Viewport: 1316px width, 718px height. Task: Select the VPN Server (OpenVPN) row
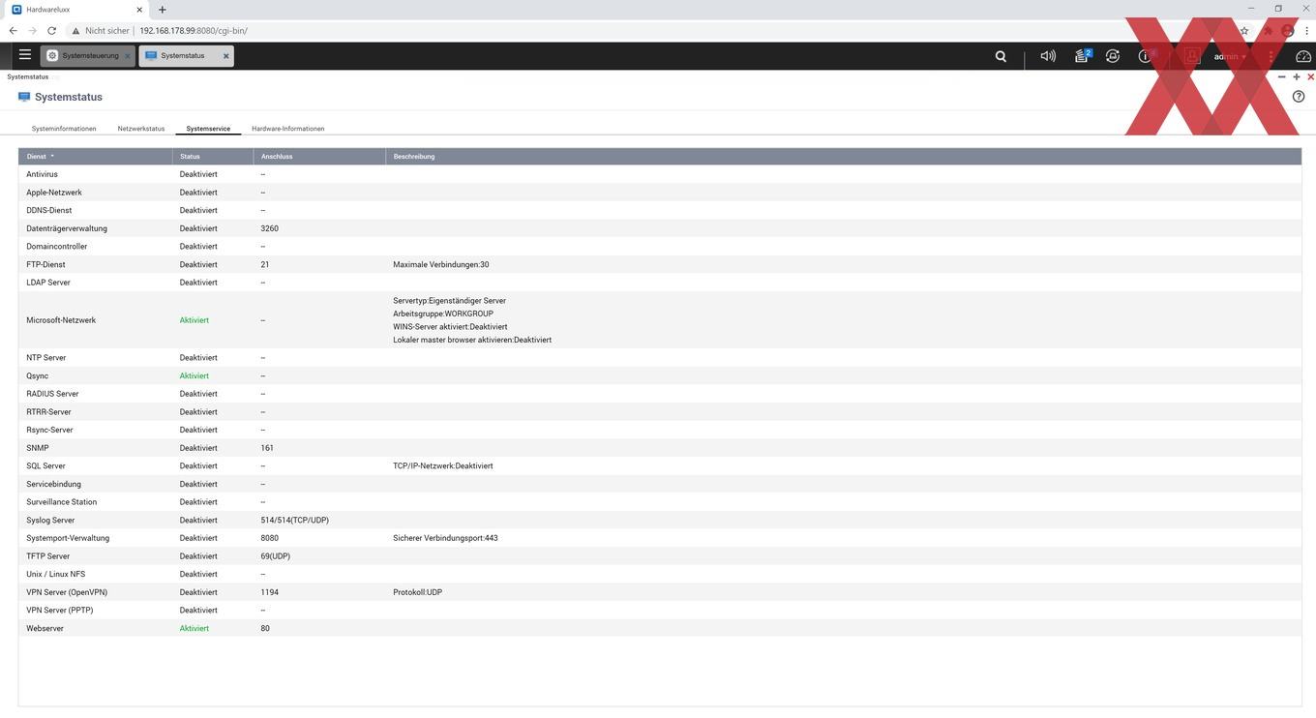[x=660, y=592]
